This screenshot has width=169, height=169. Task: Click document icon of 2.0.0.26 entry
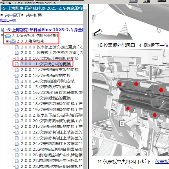click(x=17, y=155)
